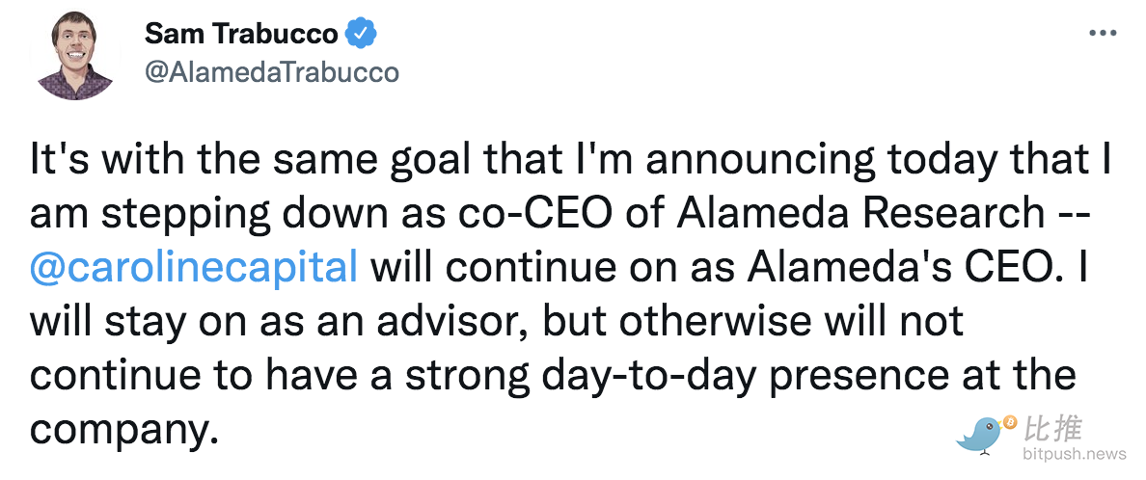
Task: Click the 比推 watermark characters
Action: click(1053, 426)
